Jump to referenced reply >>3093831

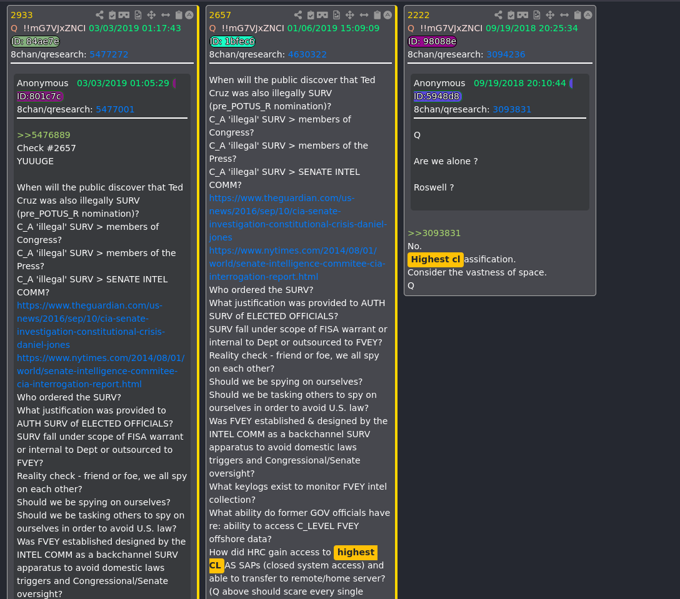(434, 233)
